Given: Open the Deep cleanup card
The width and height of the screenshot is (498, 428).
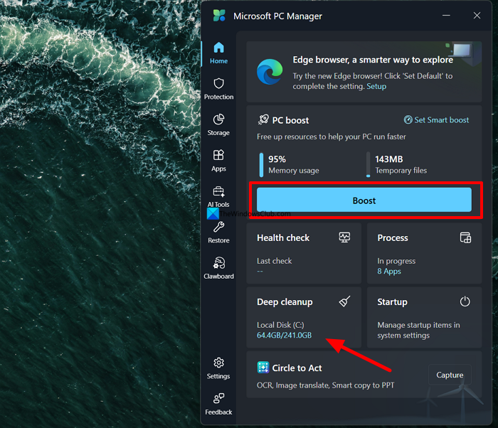Looking at the screenshot, I should pyautogui.click(x=304, y=317).
